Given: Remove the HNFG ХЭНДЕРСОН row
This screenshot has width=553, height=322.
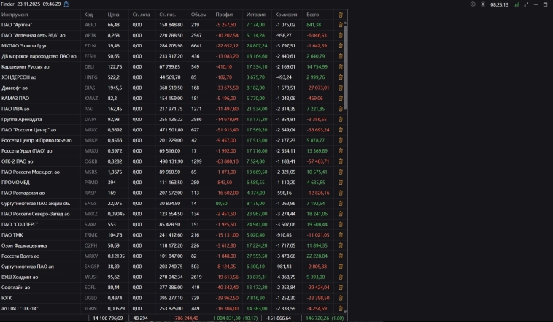Looking at the screenshot, I should coord(340,77).
